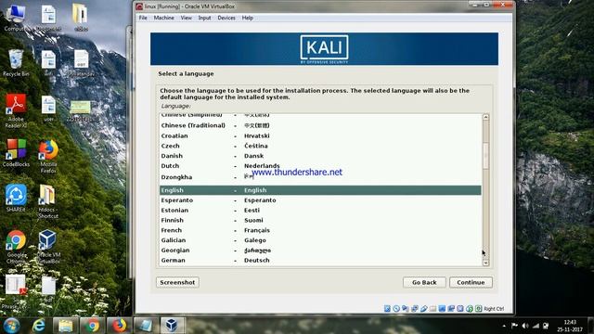Click the video capture status icon
This screenshot has width=594, height=334.
pos(451,309)
